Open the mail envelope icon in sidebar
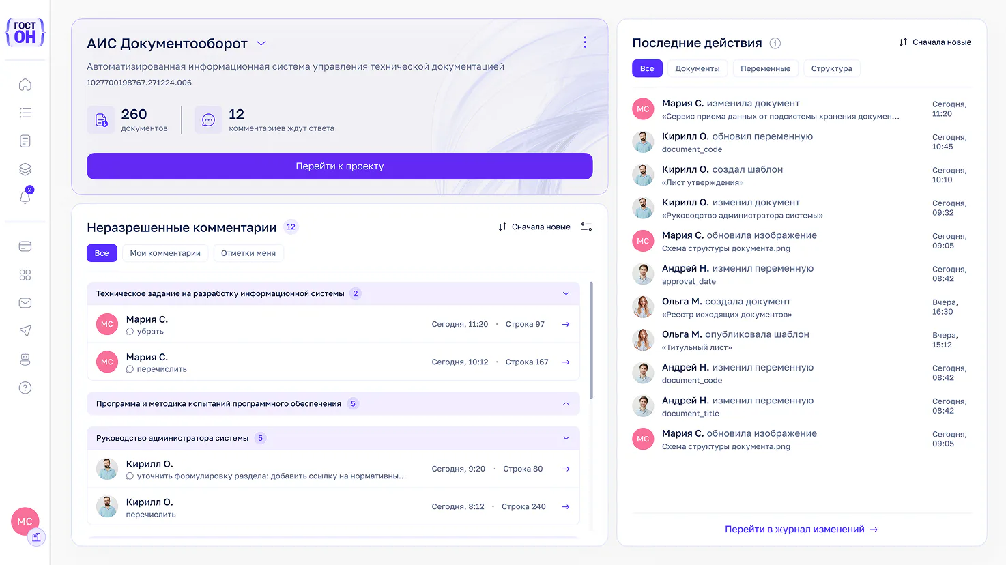Image resolution: width=1006 pixels, height=565 pixels. click(25, 303)
